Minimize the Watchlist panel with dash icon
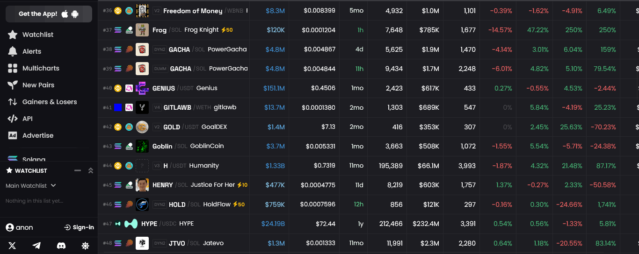The image size is (639, 254). tap(78, 170)
